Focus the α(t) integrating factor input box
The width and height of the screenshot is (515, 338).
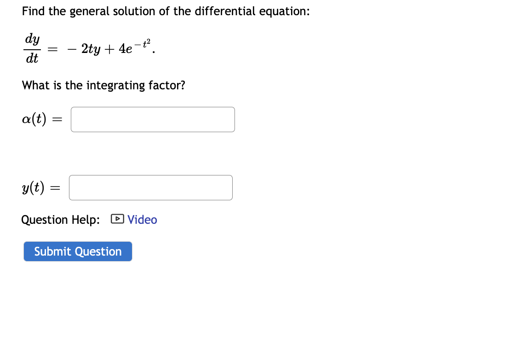(153, 119)
